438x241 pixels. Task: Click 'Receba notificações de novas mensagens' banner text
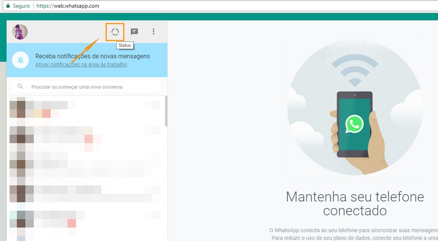pyautogui.click(x=93, y=56)
